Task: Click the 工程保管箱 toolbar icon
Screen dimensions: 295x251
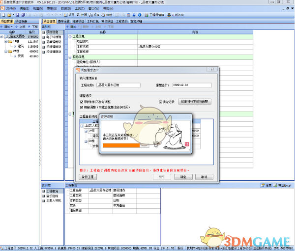Action: point(155,15)
